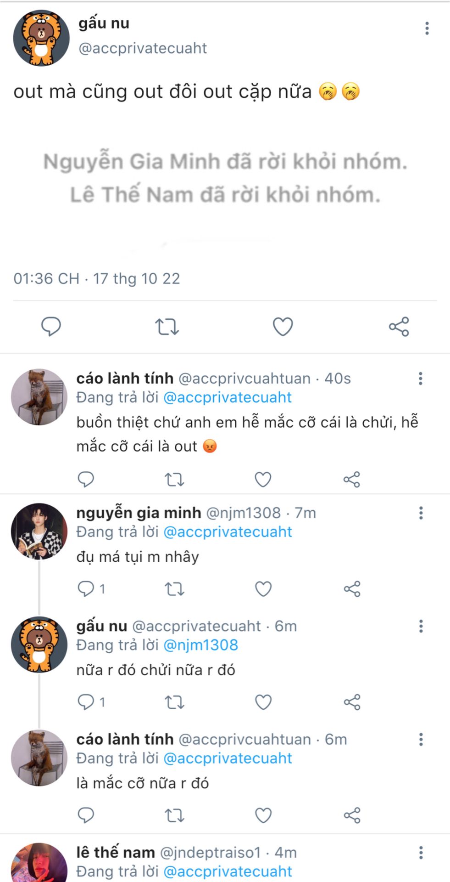Like gấu nu's 6m reply
This screenshot has width=450, height=882.
263,702
